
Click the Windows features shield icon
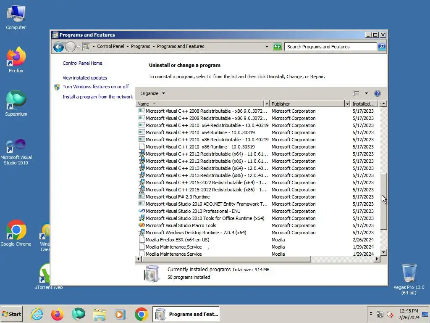point(57,87)
